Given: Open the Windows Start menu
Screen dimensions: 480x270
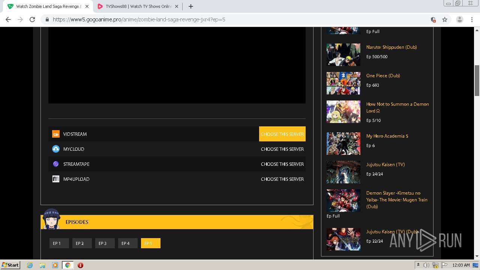Looking at the screenshot, I should [10, 265].
